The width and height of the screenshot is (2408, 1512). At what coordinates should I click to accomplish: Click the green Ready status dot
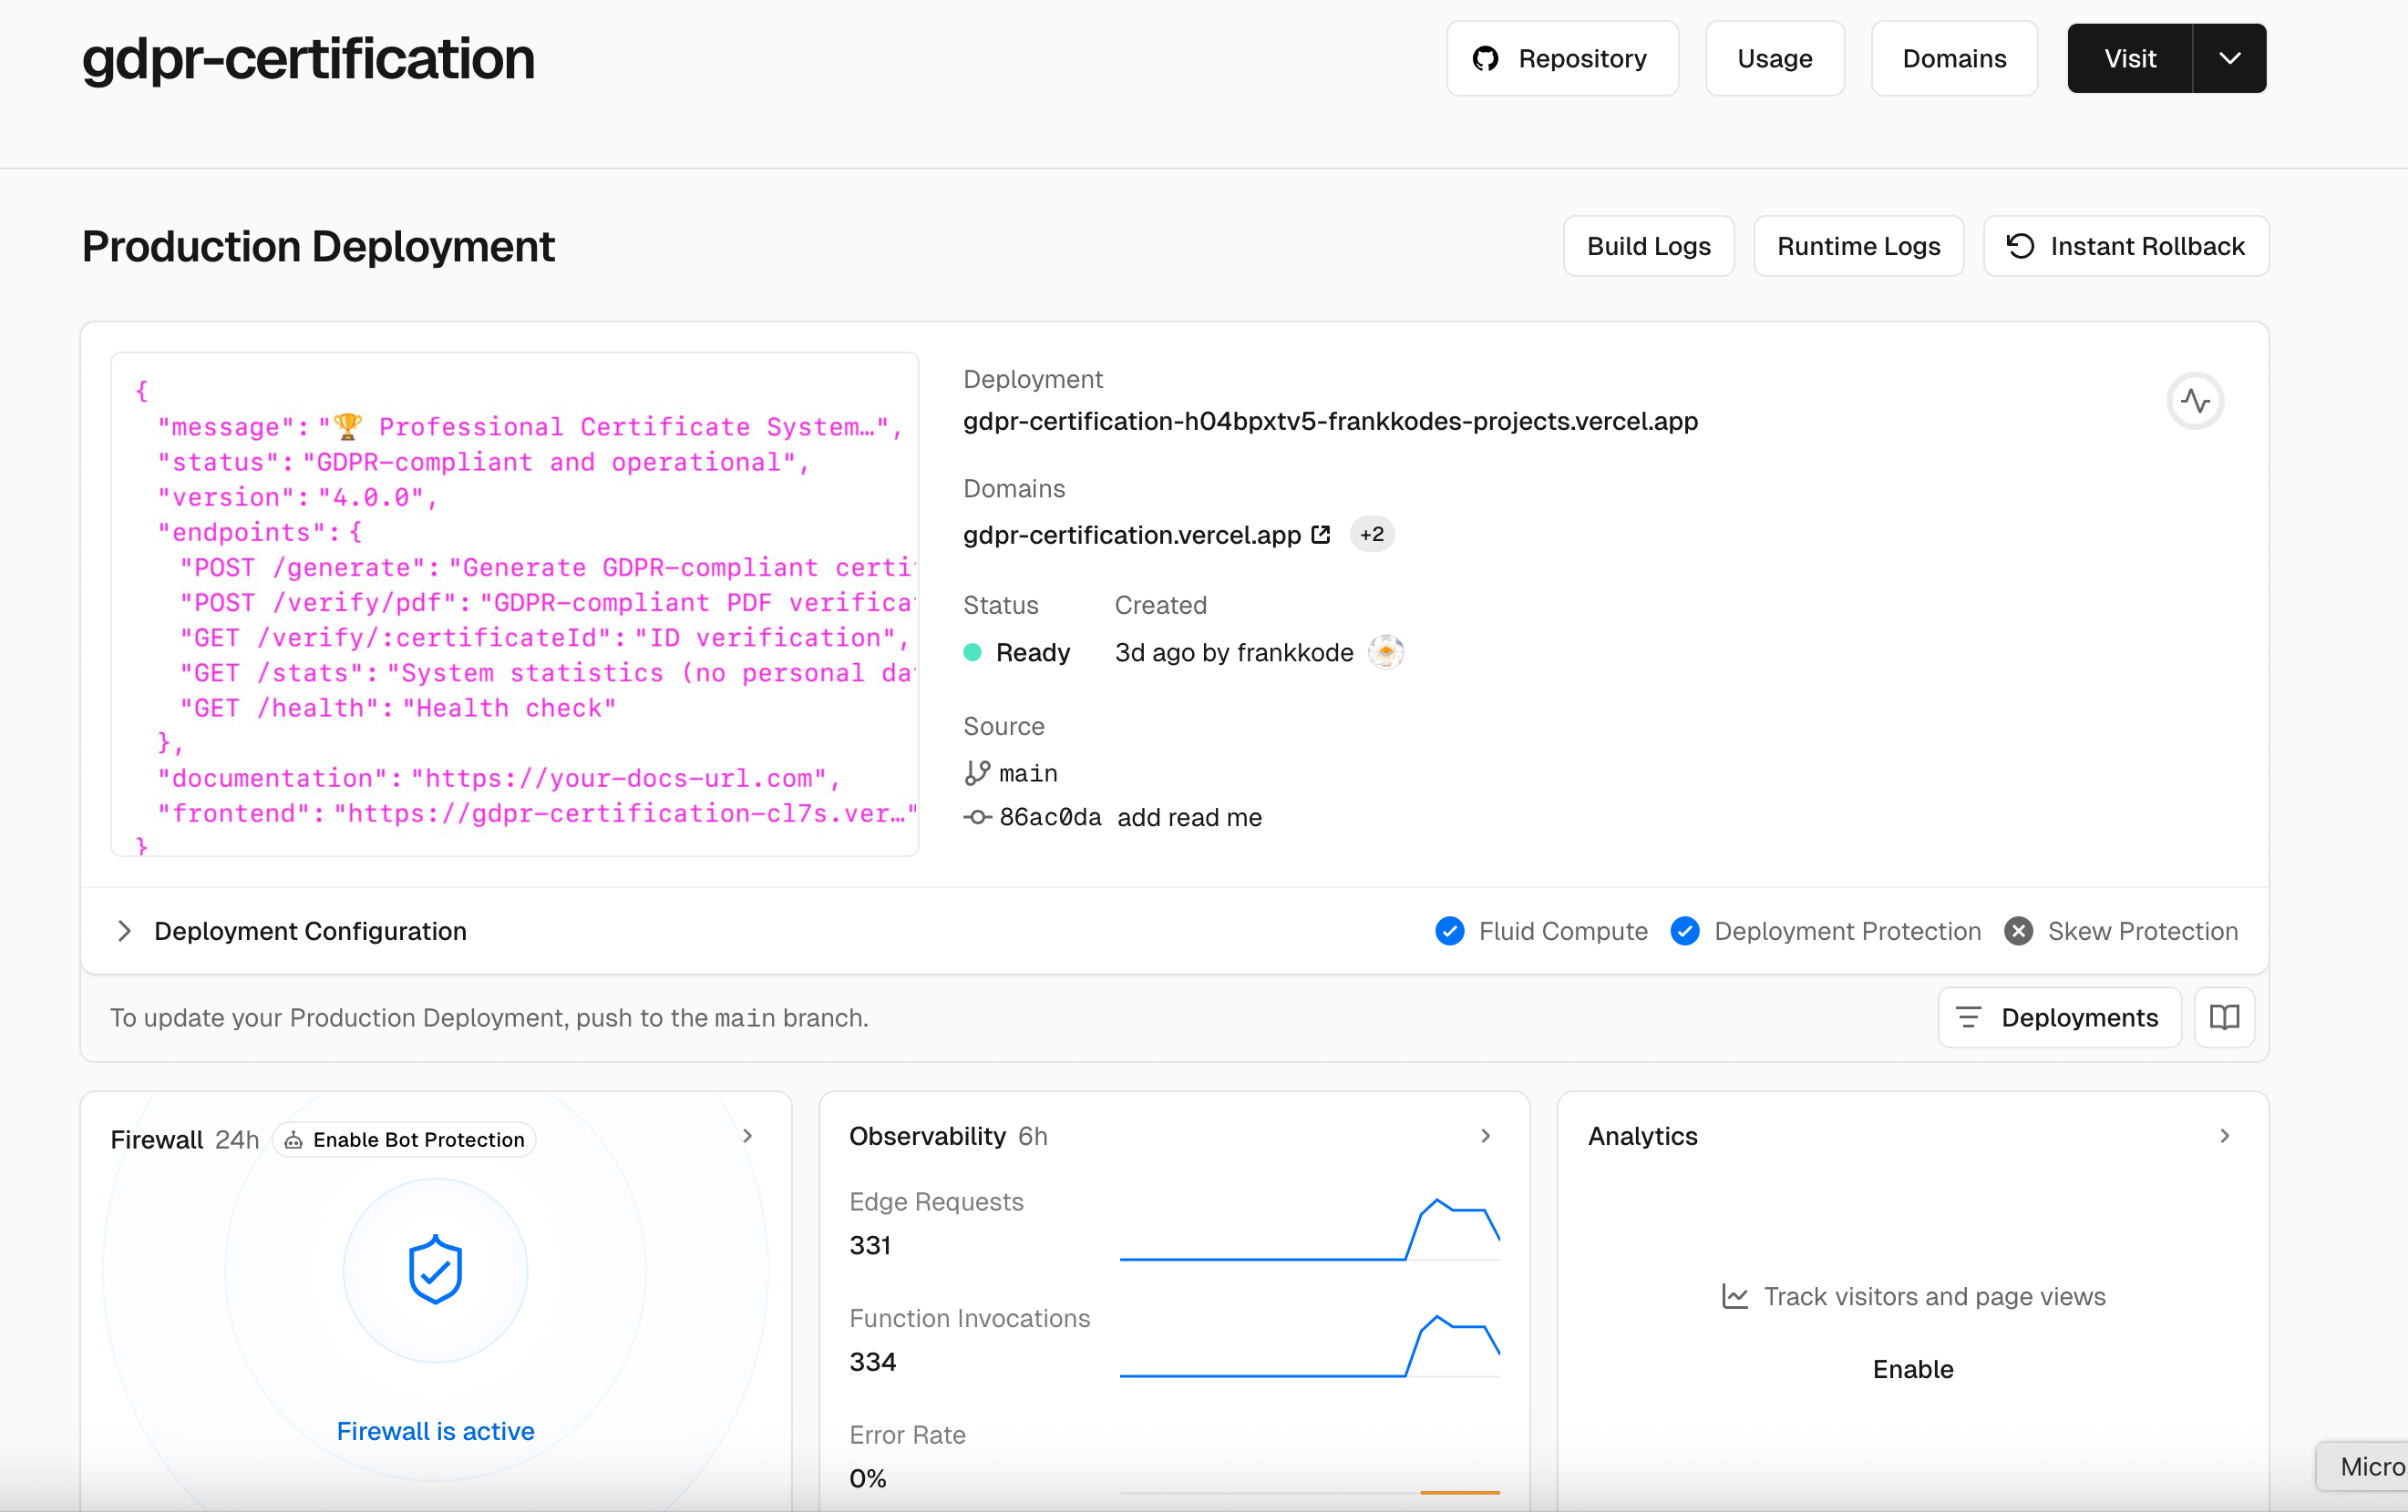coord(972,652)
